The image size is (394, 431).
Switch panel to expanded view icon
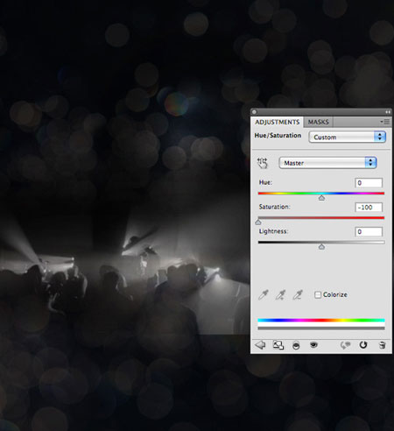(278, 345)
